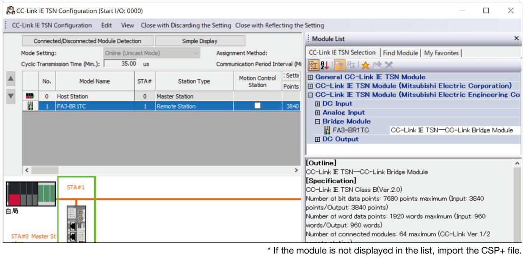The height and width of the screenshot is (258, 525).
Task: Switch to the CC-Link IE TSN Selection tab
Action: (x=342, y=52)
